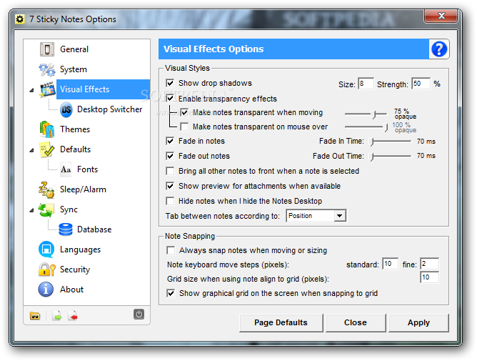Open the Fonts Aa icon
Viewport: 477px width, 361px height.
(x=66, y=169)
